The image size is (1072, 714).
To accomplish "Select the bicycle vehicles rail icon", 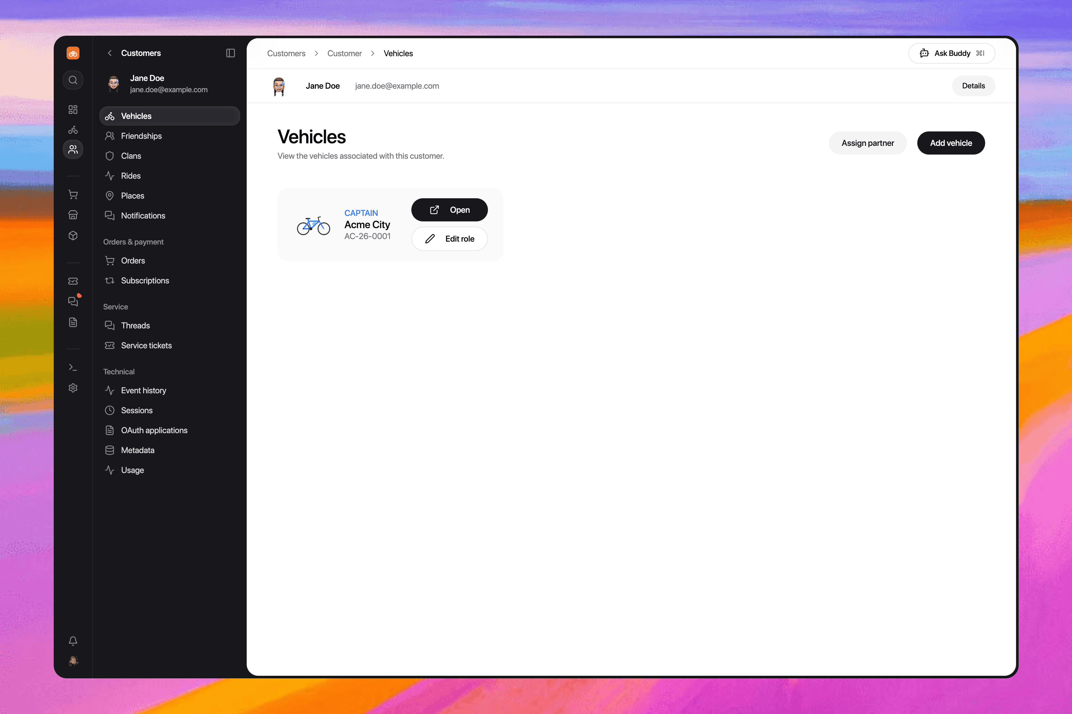I will [73, 130].
